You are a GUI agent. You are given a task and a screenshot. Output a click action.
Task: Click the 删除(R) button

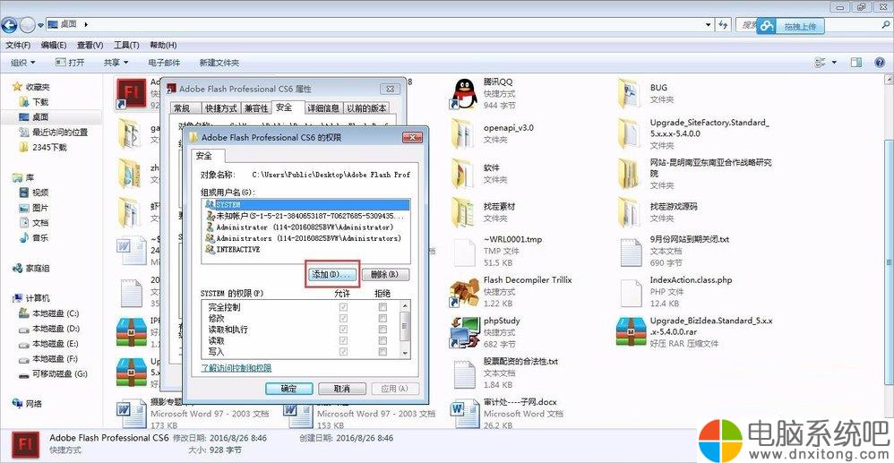pyautogui.click(x=385, y=275)
